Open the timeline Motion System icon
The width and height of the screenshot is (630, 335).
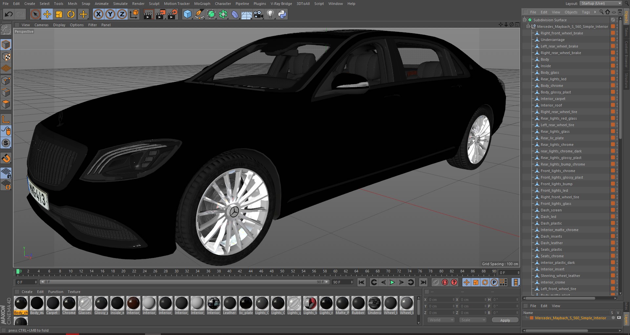[516, 282]
